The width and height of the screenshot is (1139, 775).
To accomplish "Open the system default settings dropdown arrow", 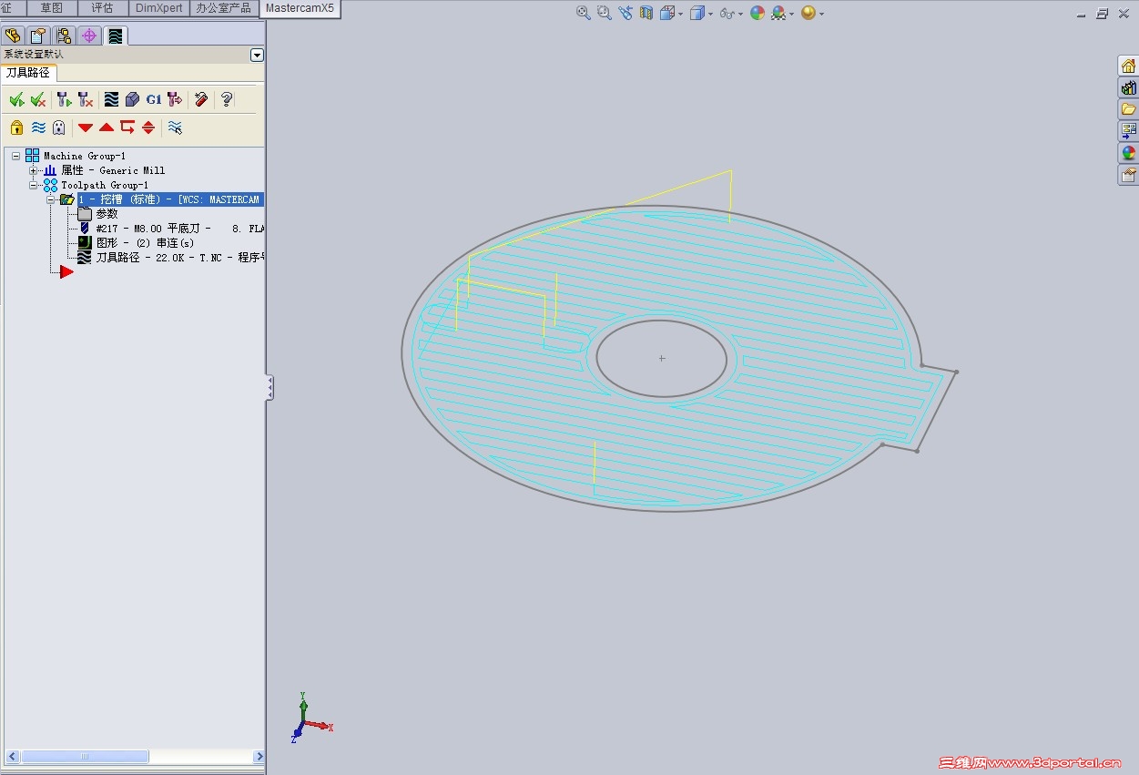I will click(x=257, y=55).
